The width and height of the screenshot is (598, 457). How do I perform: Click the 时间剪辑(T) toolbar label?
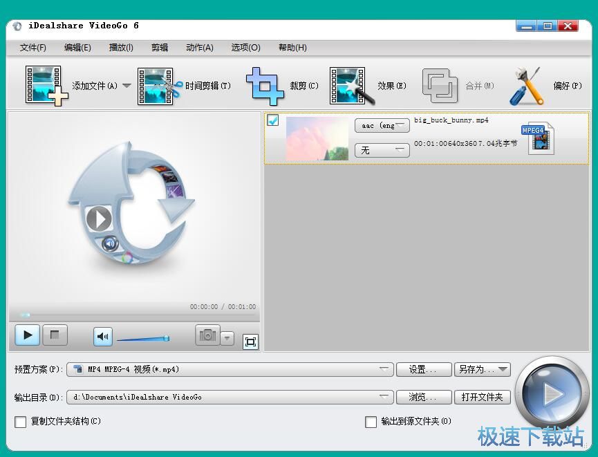click(208, 86)
